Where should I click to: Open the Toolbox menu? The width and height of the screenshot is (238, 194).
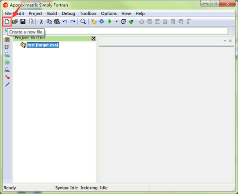[x=88, y=14]
